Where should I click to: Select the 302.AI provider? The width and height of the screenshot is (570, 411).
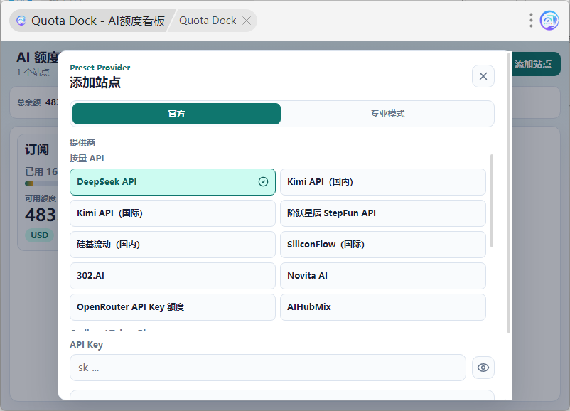pyautogui.click(x=172, y=276)
